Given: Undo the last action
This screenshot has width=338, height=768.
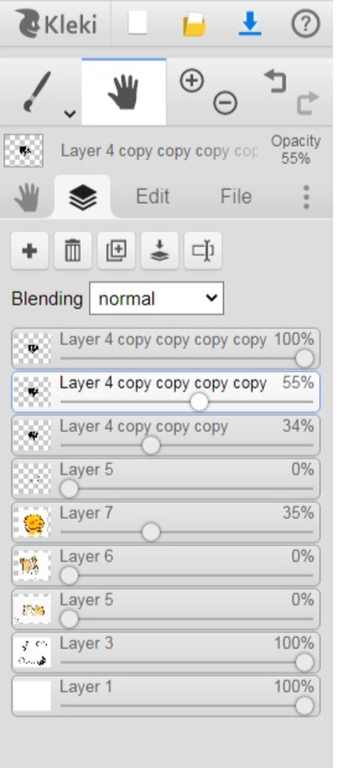Looking at the screenshot, I should (276, 81).
